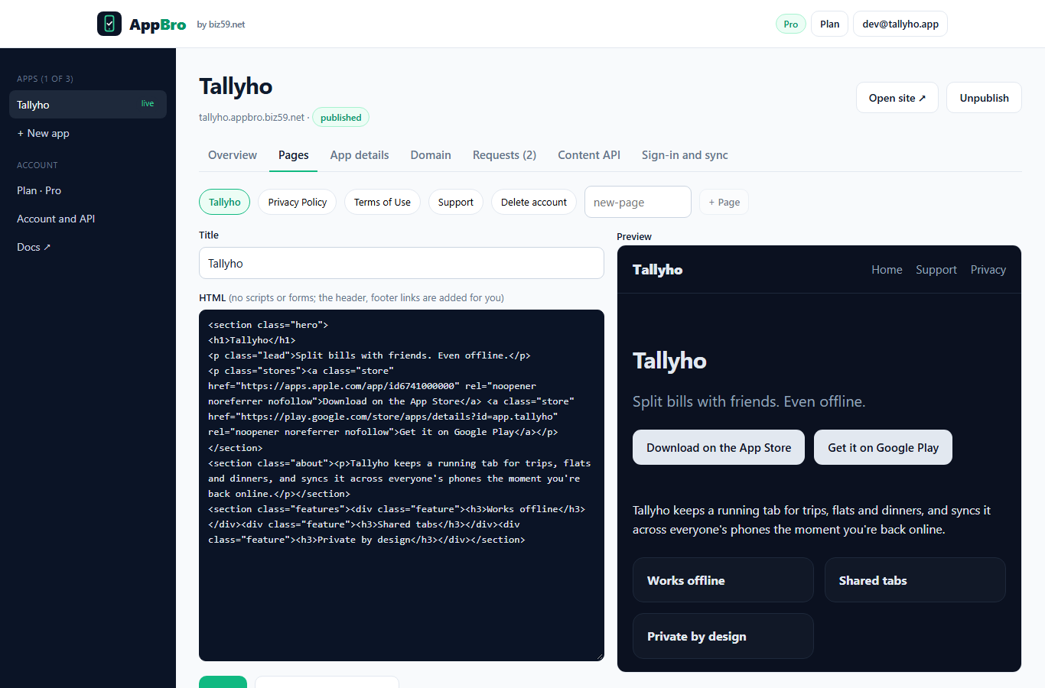This screenshot has height=688, width=1045.
Task: Click the + Page add button
Action: tap(724, 202)
